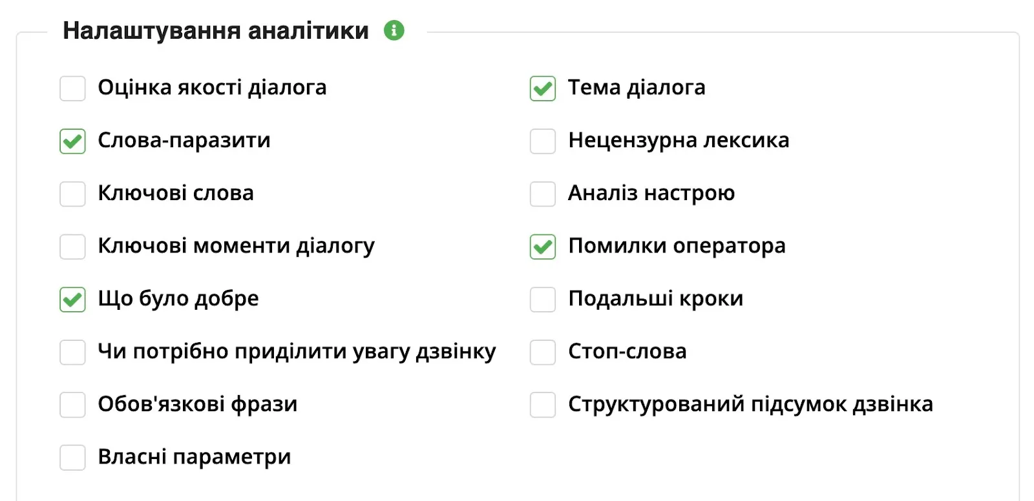The height and width of the screenshot is (501, 1034).
Task: Check the 'Ключові моменти діалогу' box
Action: point(72,247)
